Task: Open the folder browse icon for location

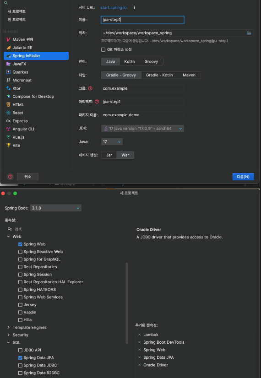Action: [249, 33]
